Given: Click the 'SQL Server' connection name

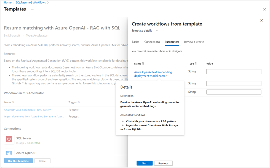Looking at the screenshot, I should 24,138.
